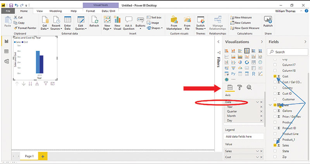
Task: Open the Date axis field dropdown
Action: [258, 102]
